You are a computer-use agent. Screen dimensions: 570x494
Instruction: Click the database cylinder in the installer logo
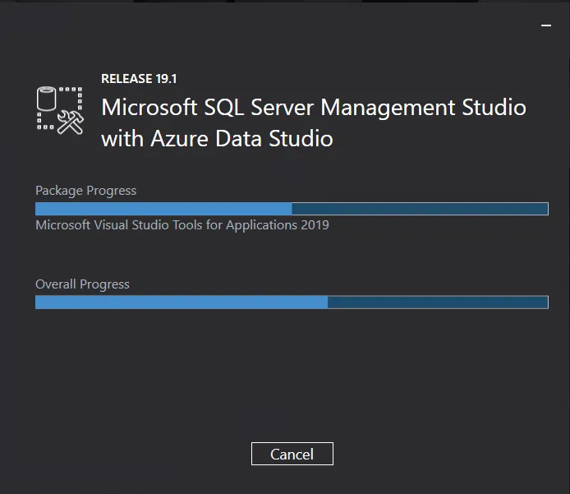47,100
